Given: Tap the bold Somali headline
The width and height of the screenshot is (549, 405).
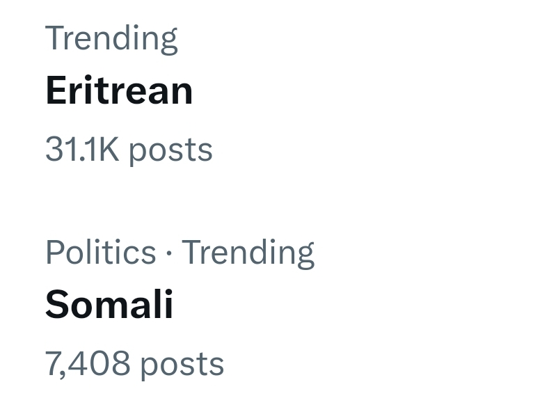Looking at the screenshot, I should (109, 305).
